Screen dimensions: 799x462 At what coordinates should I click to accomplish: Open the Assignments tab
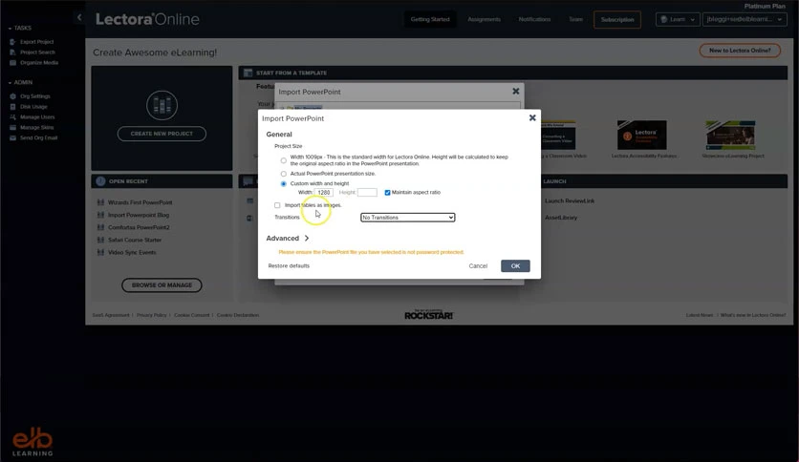pyautogui.click(x=485, y=19)
